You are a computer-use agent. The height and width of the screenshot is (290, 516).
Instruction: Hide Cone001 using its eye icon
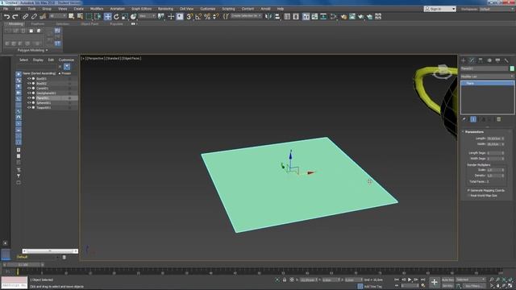[x=29, y=89]
